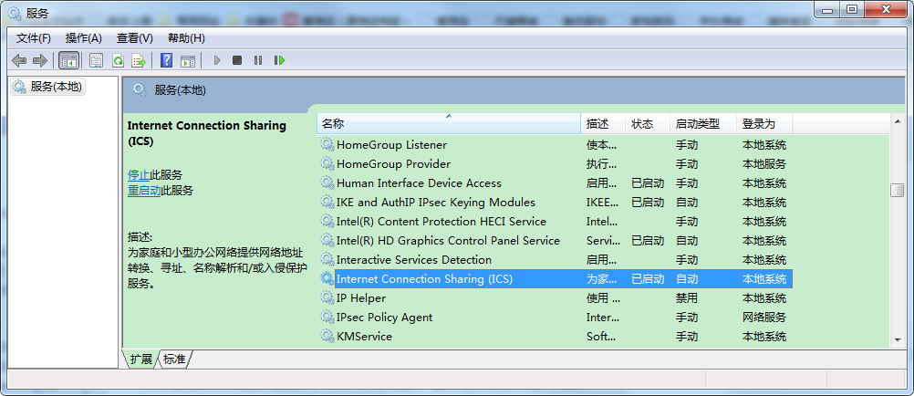
Task: Click the Services window title bar icon
Action: (14, 12)
